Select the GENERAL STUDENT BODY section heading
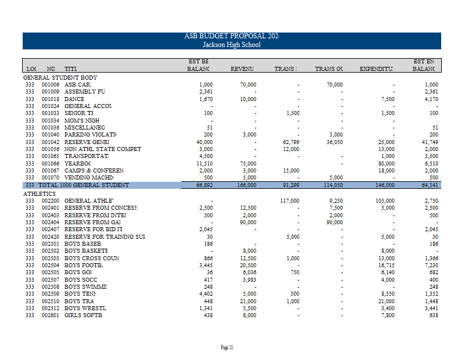465x359 pixels. tap(60, 78)
